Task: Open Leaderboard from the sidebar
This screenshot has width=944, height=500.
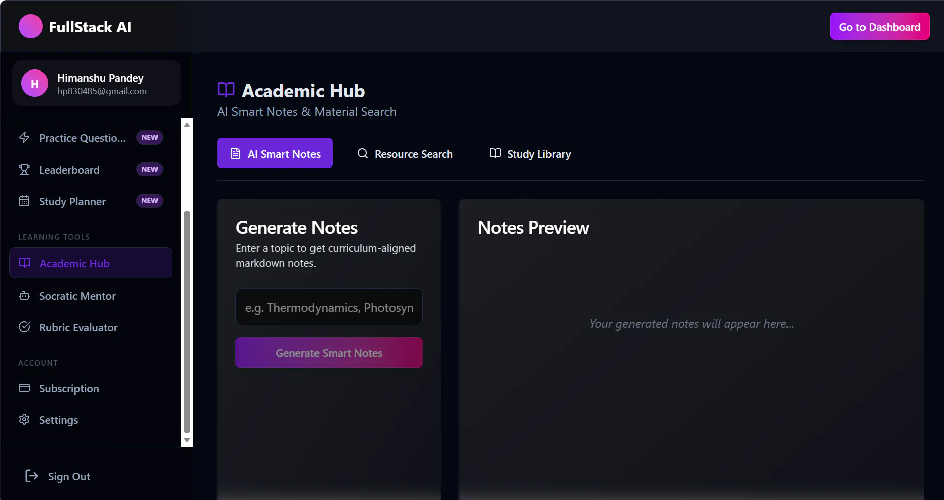Action: point(91,170)
